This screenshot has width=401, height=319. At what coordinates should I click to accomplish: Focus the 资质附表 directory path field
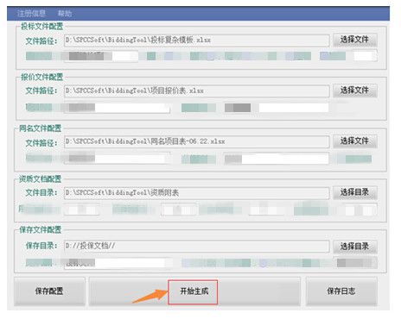196,192
